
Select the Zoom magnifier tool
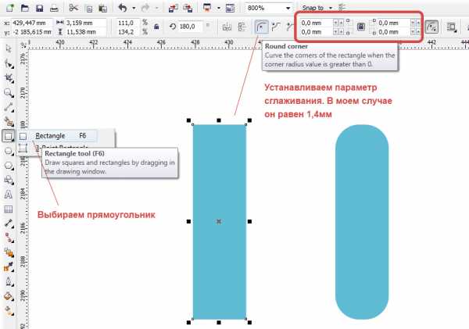(x=9, y=93)
